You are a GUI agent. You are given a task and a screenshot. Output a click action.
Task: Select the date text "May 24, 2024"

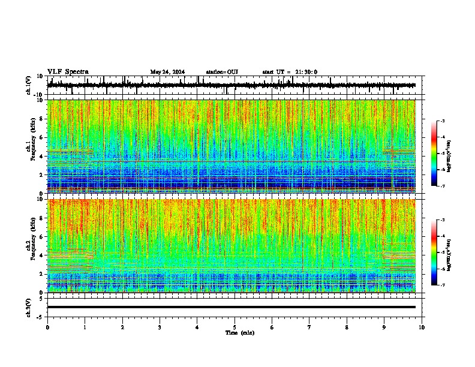167,72
